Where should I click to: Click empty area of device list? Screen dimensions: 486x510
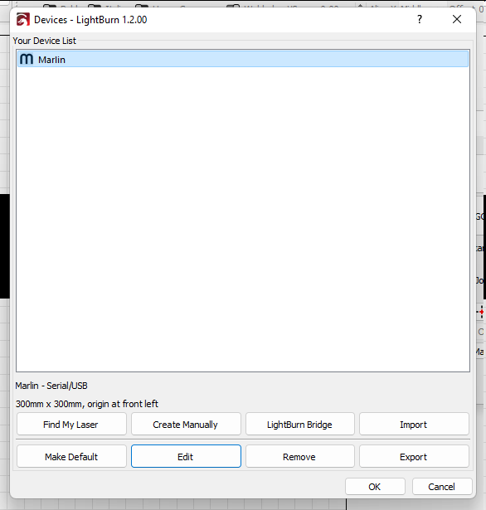tap(243, 218)
